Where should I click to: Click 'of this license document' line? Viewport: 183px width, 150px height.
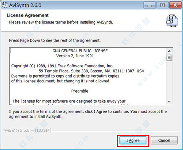point(61,81)
